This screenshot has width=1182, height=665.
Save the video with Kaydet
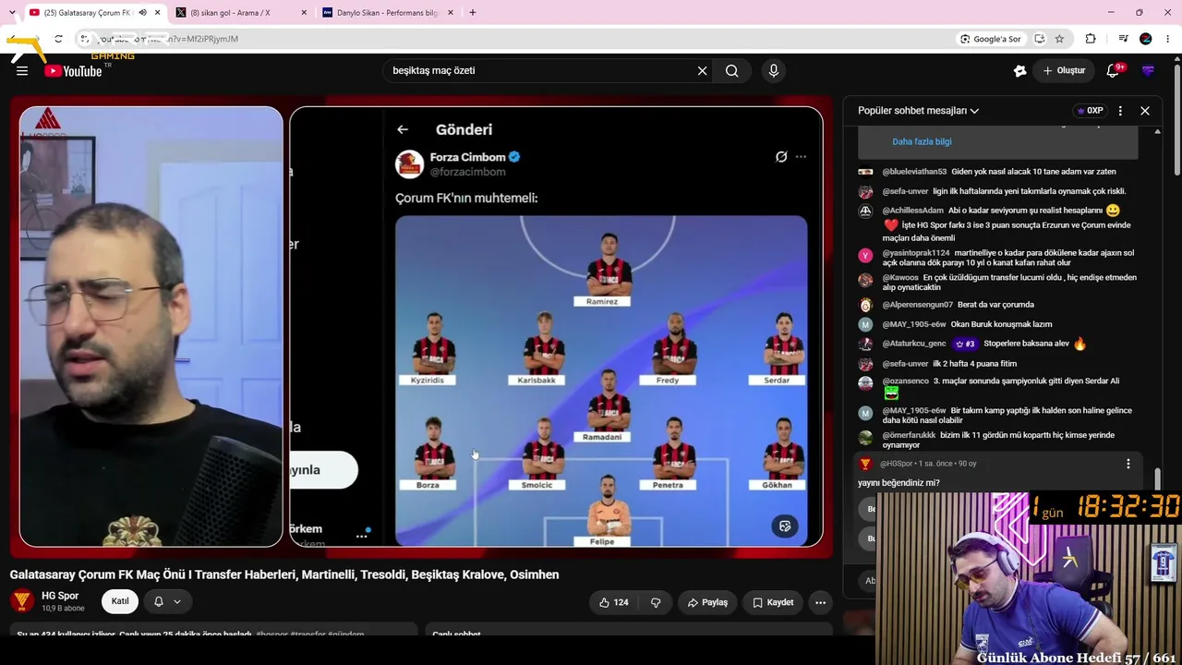pyautogui.click(x=773, y=602)
